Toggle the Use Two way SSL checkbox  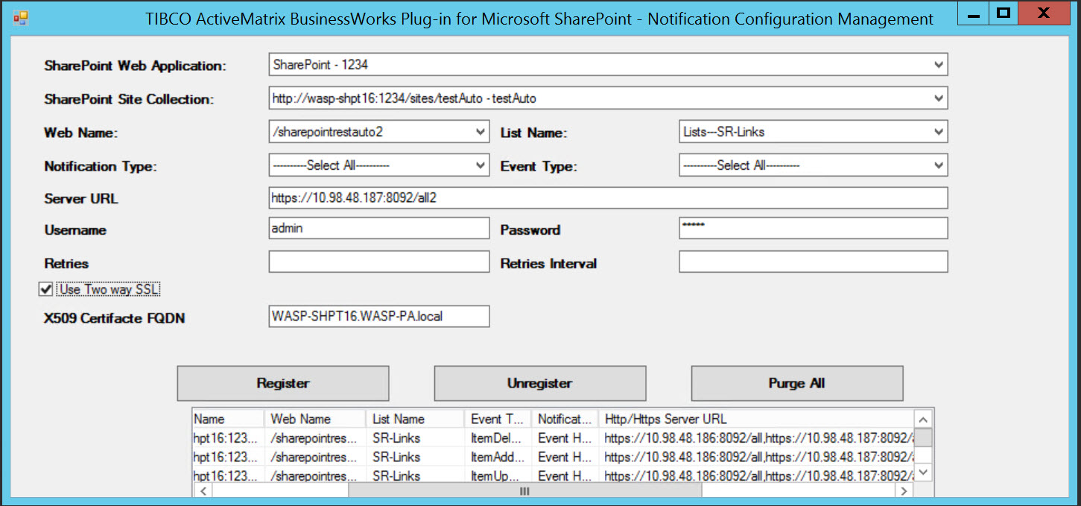(46, 289)
